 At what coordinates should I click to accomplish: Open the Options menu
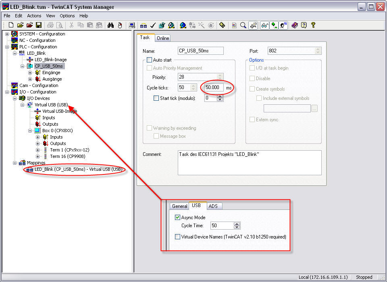pyautogui.click(x=67, y=16)
